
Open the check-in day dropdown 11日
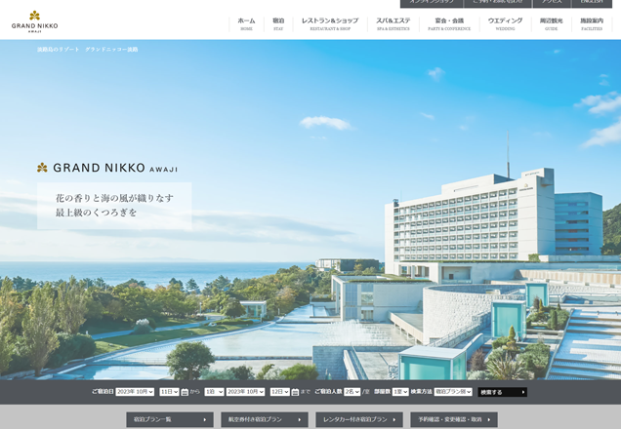coord(169,392)
